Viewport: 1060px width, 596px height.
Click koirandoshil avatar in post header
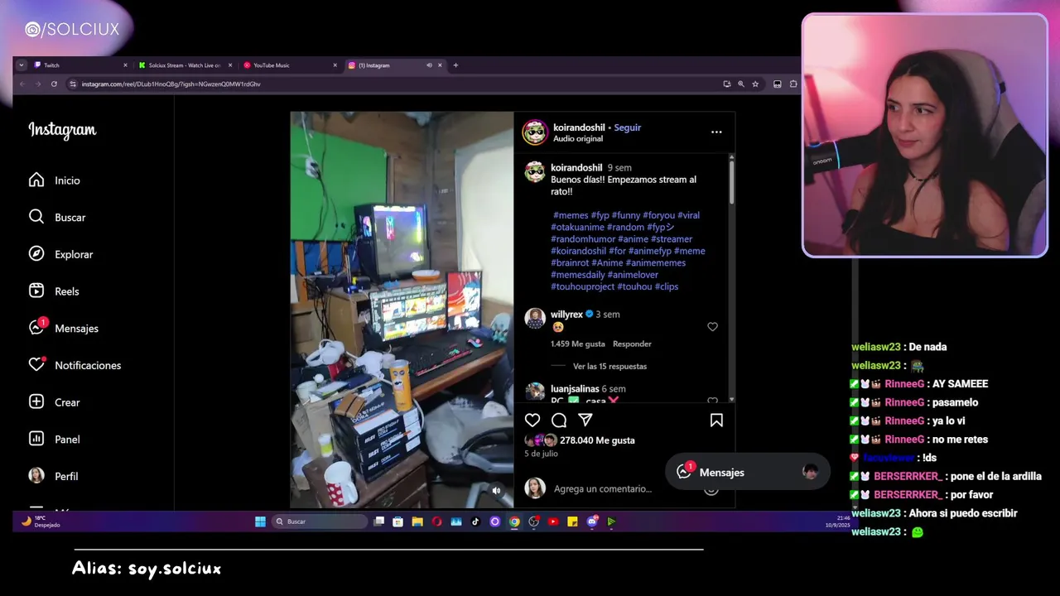point(535,132)
